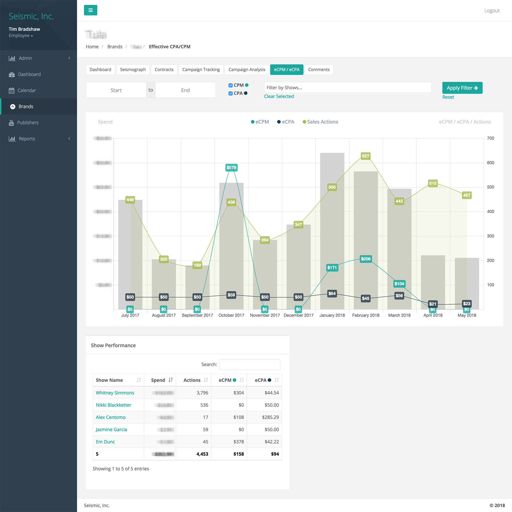Switch to the Campaign Tracking tab
This screenshot has height=512, width=512.
201,70
